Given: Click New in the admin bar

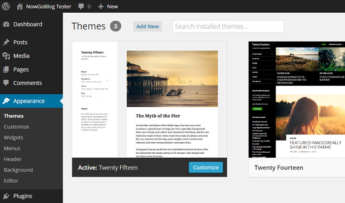Looking at the screenshot, I should [x=113, y=7].
